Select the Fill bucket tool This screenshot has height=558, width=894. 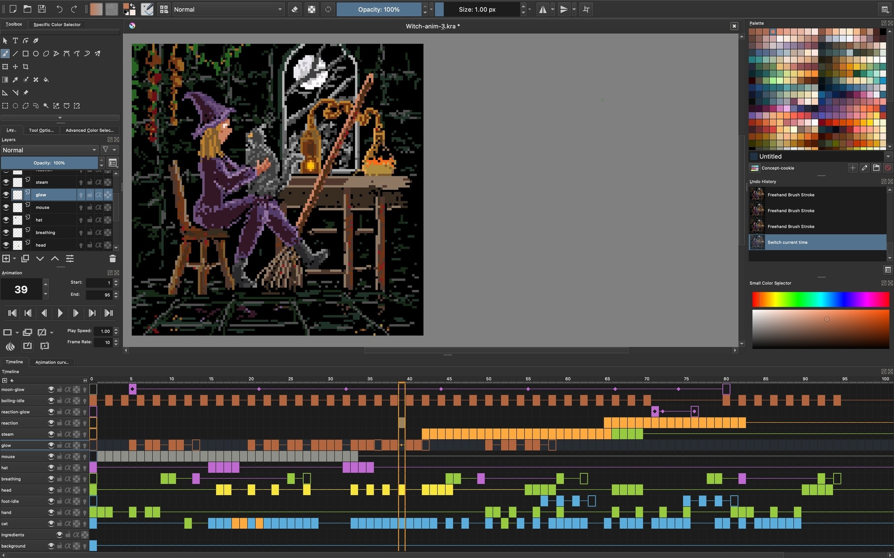(46, 80)
